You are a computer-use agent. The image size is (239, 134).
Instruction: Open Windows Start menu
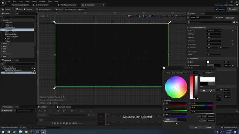[3, 131]
